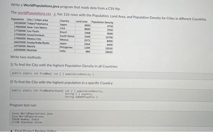Select the Sao Paulo city cell
Image resolution: width=213 pixels, height=132 pixels.
tap(33, 31)
